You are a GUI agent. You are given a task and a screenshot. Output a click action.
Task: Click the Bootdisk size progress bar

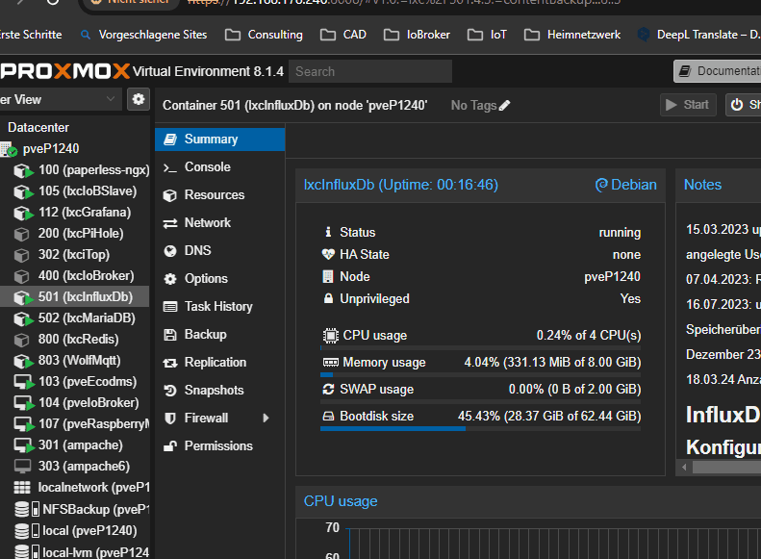click(x=480, y=429)
